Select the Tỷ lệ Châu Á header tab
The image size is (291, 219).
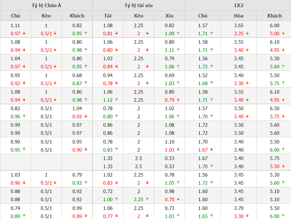[46, 5]
